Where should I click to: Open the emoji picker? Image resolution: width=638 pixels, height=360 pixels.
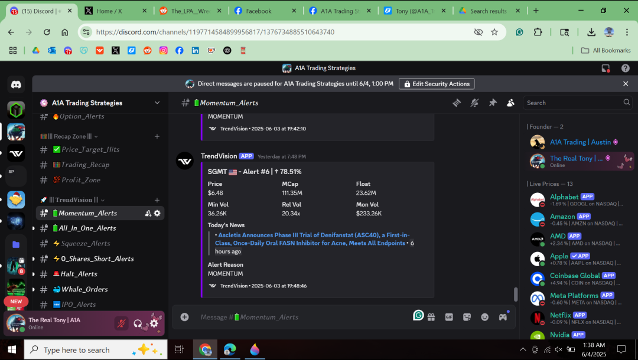point(484,317)
